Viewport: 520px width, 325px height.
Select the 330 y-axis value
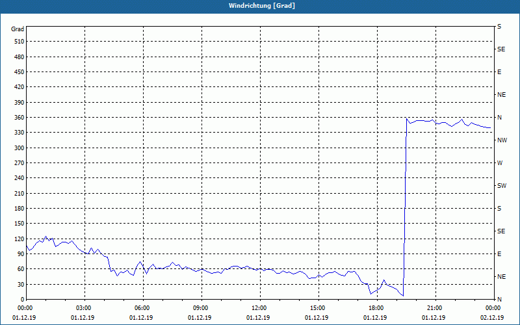coord(19,133)
